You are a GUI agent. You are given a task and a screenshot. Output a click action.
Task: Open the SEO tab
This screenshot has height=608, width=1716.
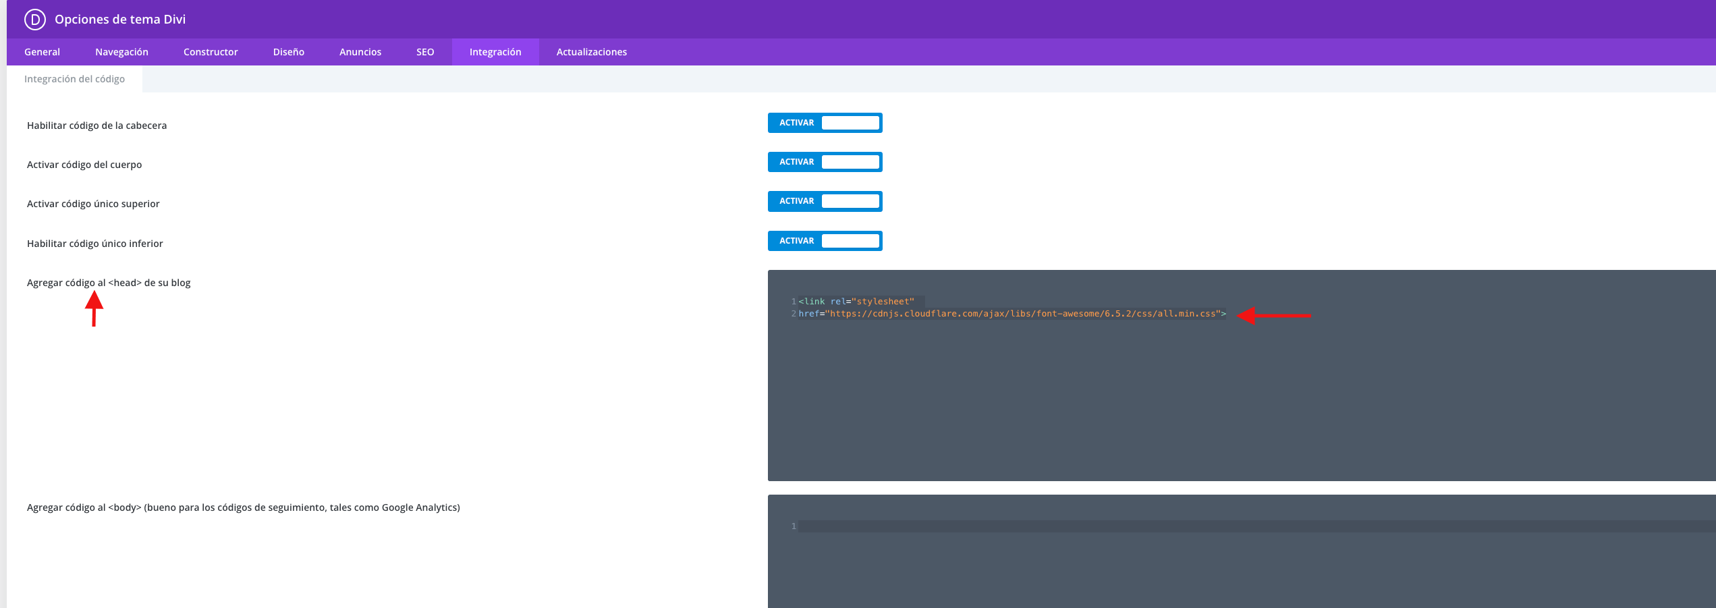(x=425, y=52)
